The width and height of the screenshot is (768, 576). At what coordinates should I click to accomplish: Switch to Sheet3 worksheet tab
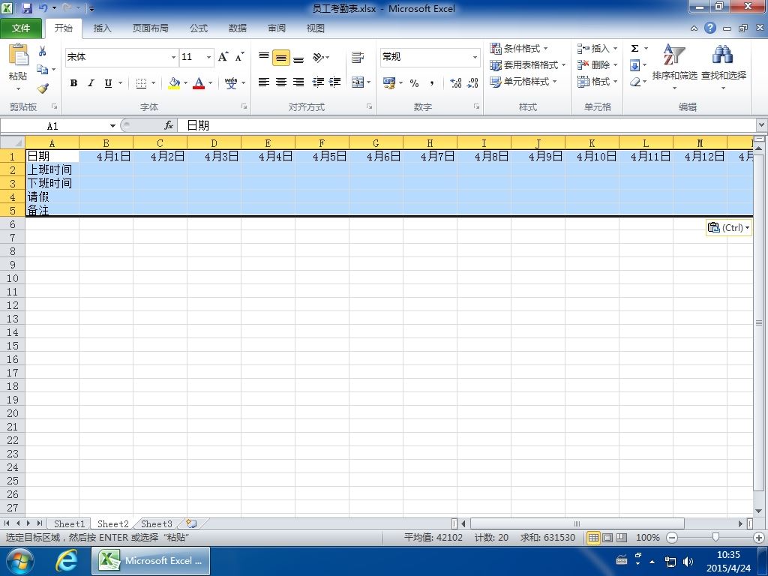tap(156, 523)
